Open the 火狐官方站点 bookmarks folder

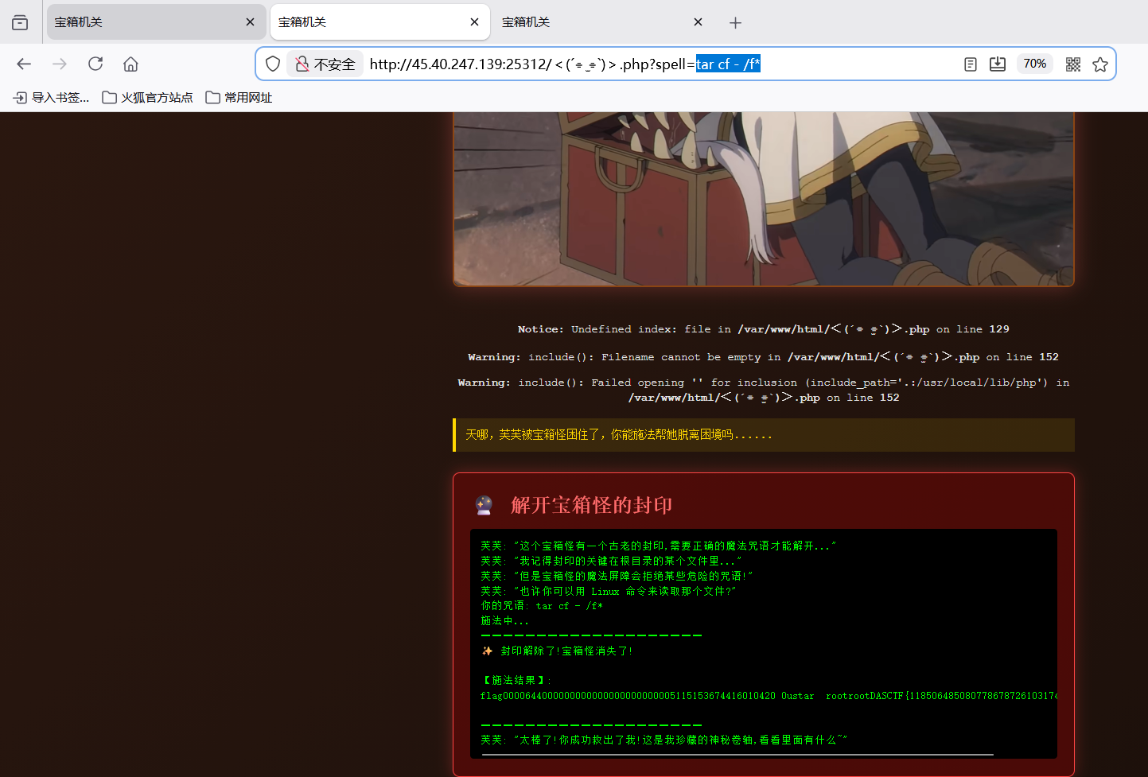148,97
